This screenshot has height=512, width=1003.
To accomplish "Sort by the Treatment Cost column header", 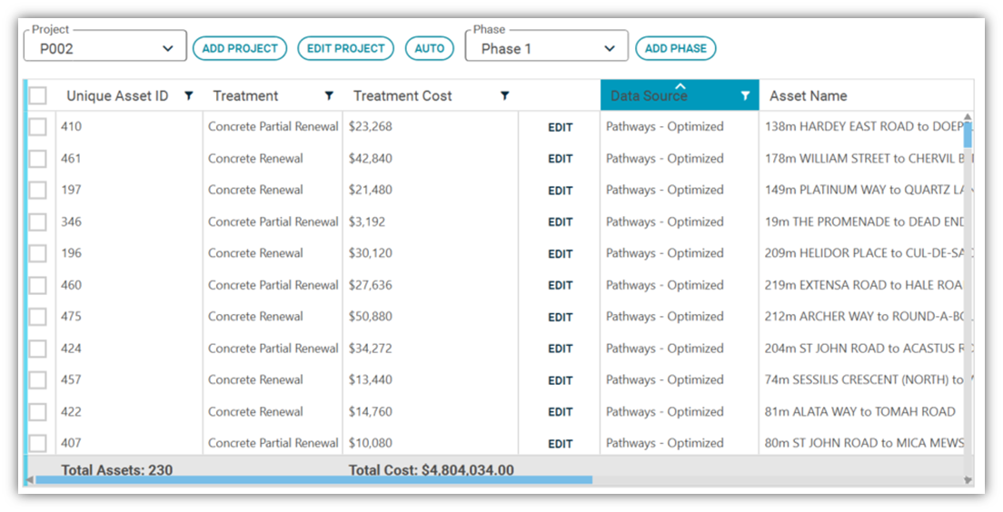I will click(x=402, y=96).
